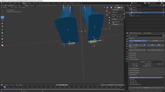Expand the Bone Groups panel
165x92 pixels.
(133, 53)
